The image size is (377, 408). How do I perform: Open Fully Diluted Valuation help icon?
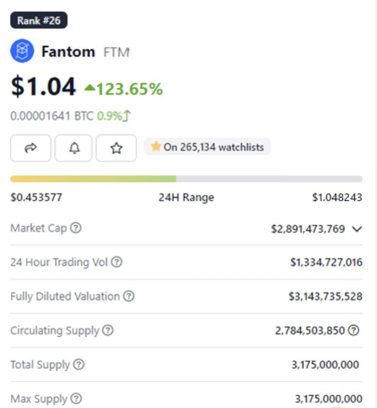click(x=129, y=296)
